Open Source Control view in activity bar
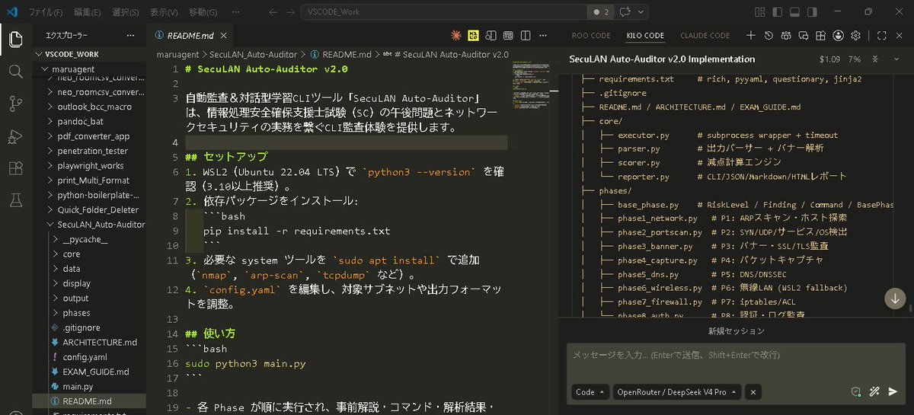 click(x=16, y=104)
